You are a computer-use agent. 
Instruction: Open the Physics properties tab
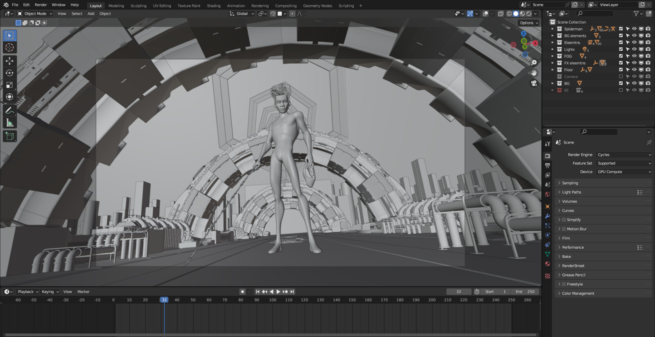tap(547, 235)
